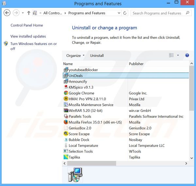
Task: Select the UniDeals program icon
Action: click(66, 75)
